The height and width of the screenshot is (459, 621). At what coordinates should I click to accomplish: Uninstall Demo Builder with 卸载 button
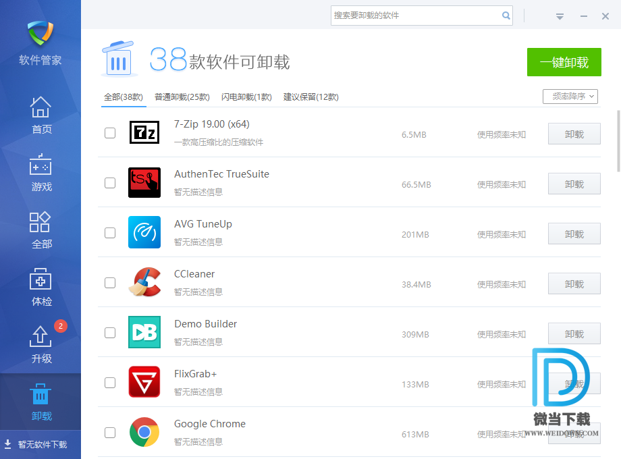pyautogui.click(x=574, y=333)
